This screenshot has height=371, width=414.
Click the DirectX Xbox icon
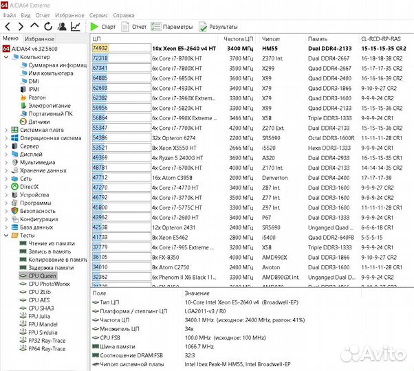tap(15, 187)
